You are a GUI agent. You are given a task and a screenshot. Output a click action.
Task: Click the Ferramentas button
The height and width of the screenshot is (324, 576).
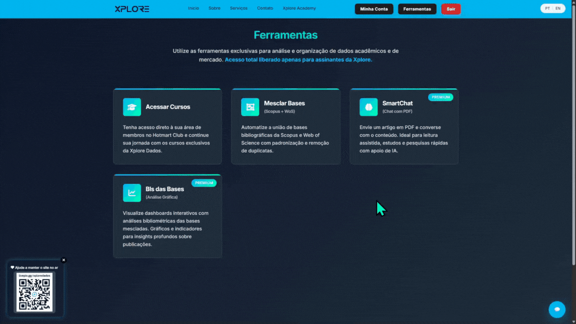(x=417, y=8)
